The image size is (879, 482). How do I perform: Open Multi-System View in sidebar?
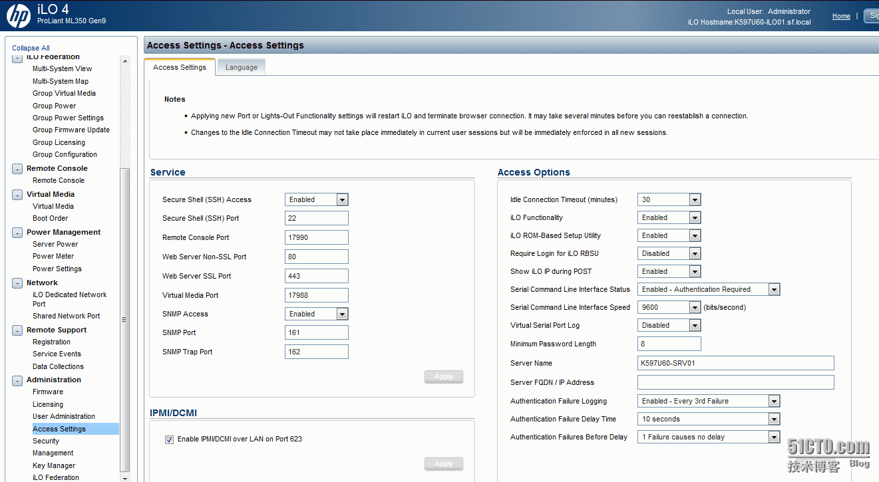click(63, 68)
